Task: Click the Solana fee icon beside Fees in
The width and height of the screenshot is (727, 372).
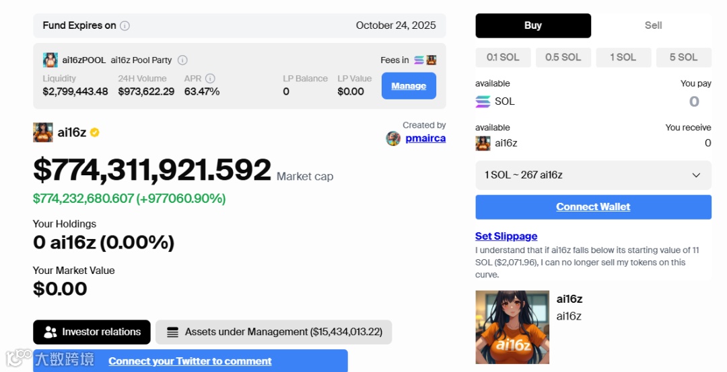Action: coord(419,60)
